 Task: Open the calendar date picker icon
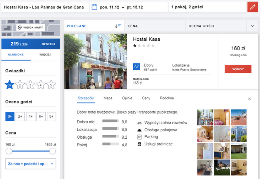coord(94,7)
